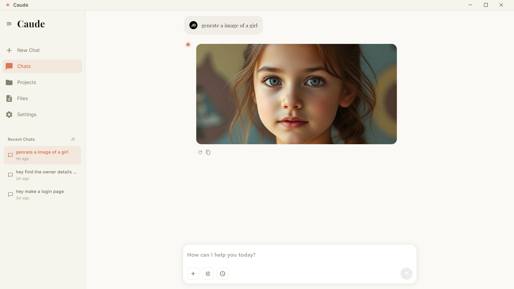Click the Recent Chats sort/filter icon
The width and height of the screenshot is (514, 289).
(73, 139)
